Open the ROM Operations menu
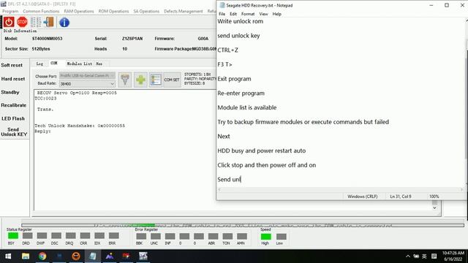 click(113, 12)
